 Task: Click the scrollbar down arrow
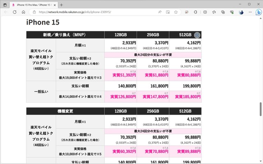(261, 161)
